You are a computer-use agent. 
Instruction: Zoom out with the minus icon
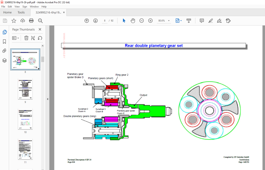[142, 21]
